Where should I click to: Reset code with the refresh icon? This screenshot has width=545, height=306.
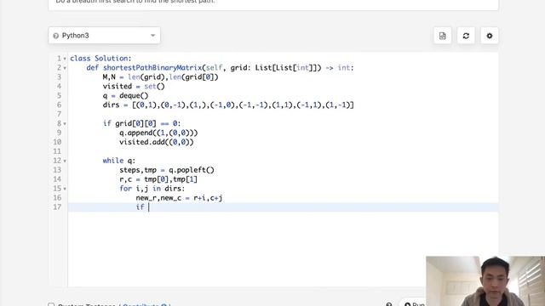click(x=466, y=36)
